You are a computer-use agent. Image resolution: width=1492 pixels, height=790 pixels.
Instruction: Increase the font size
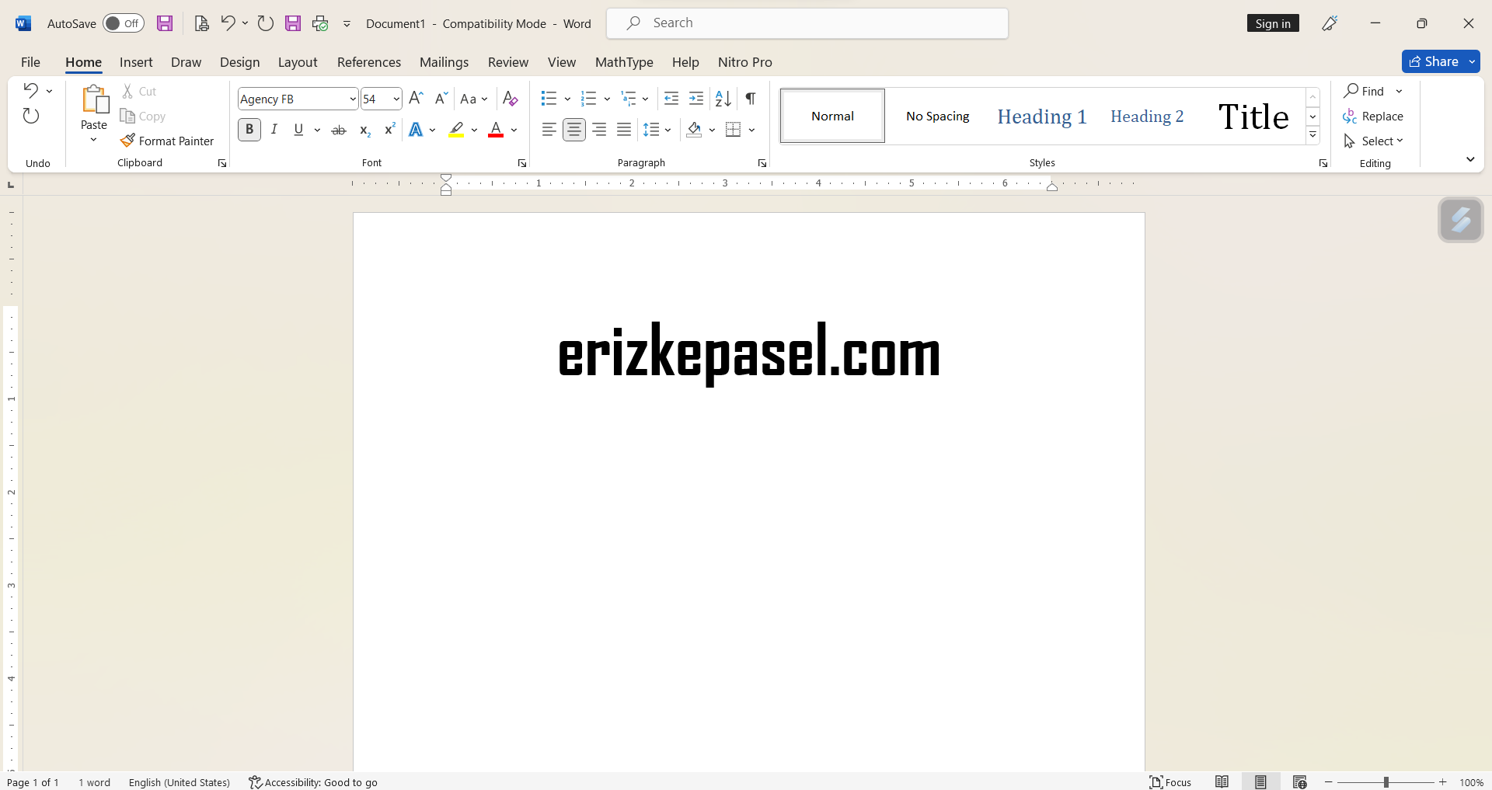pos(415,99)
